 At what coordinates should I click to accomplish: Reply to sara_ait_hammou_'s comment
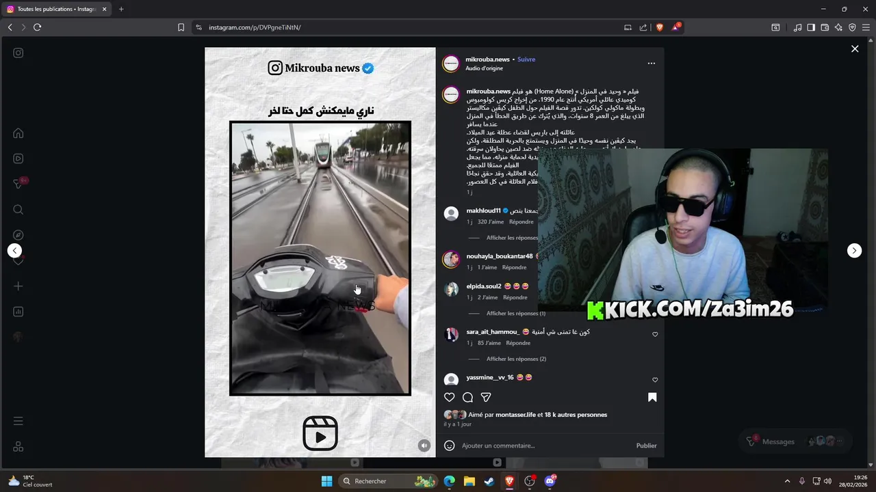coord(518,343)
